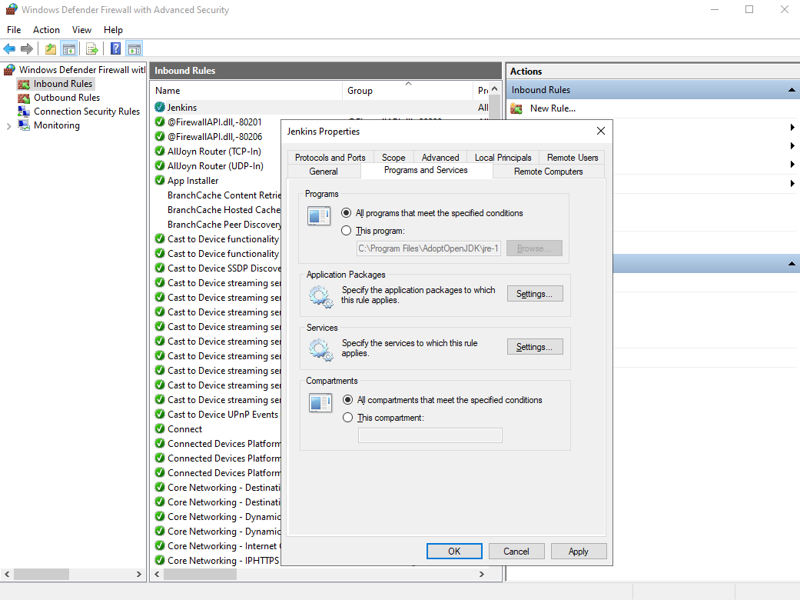This screenshot has height=600, width=800.
Task: Open the Export List toolbar icon
Action: 91,48
